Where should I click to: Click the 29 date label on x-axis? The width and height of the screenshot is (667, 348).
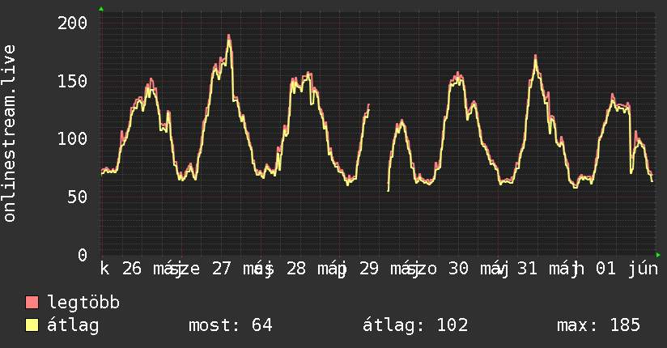click(369, 269)
